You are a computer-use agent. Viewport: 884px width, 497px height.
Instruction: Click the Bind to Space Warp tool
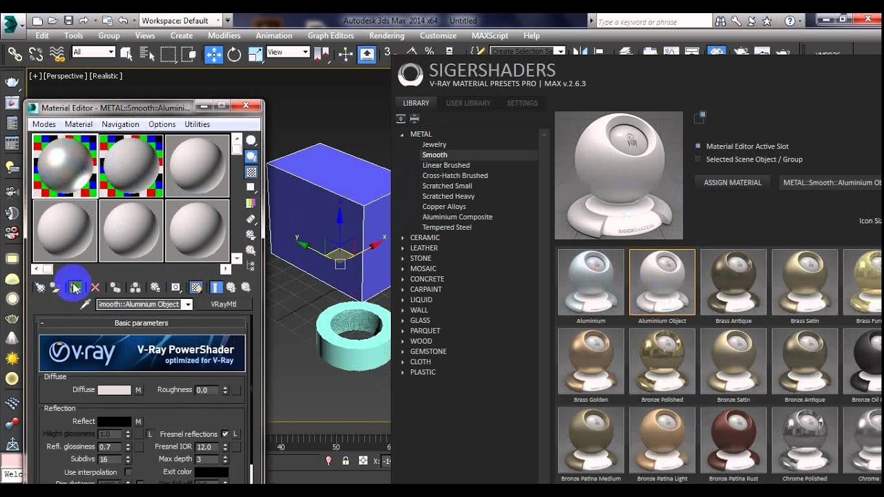tap(57, 54)
